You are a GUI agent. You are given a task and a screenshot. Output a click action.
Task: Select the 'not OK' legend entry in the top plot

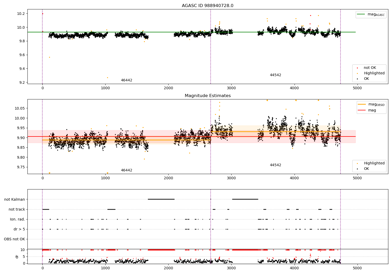pyautogui.click(x=370, y=68)
